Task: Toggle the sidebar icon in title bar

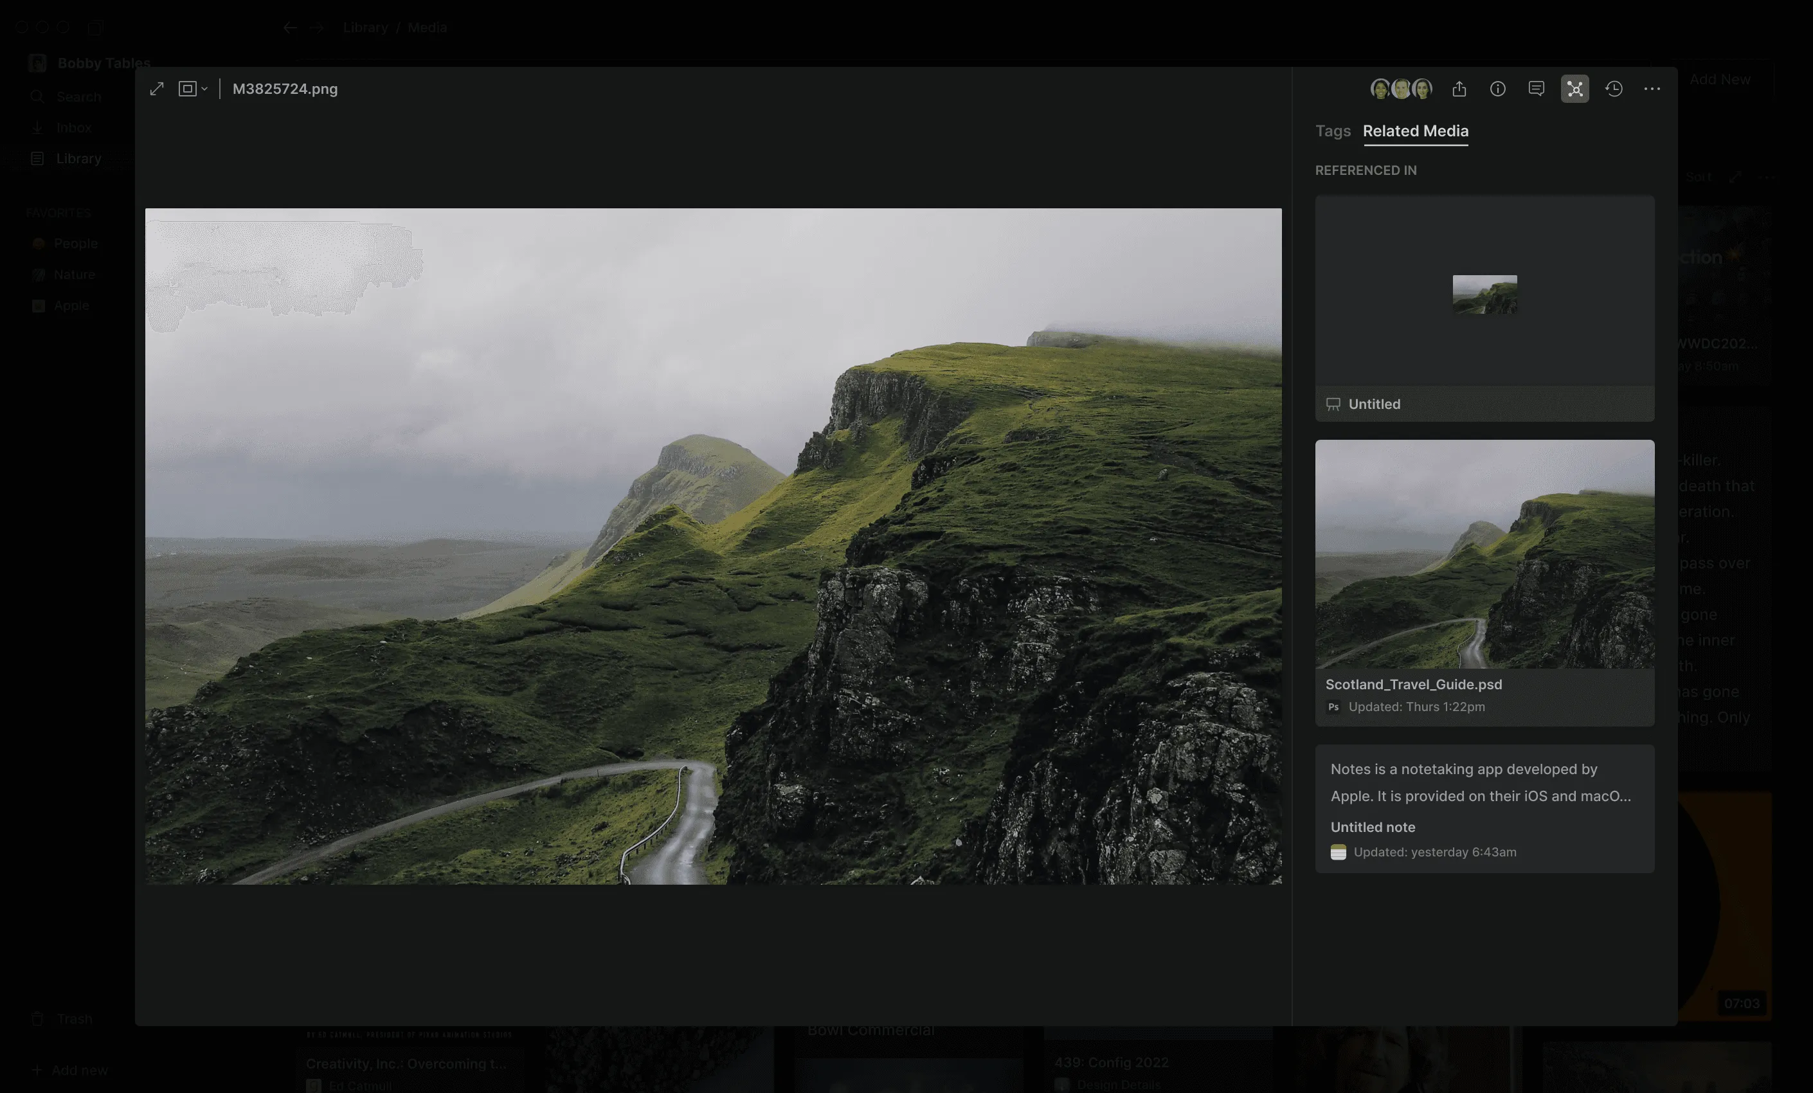Action: 95,27
